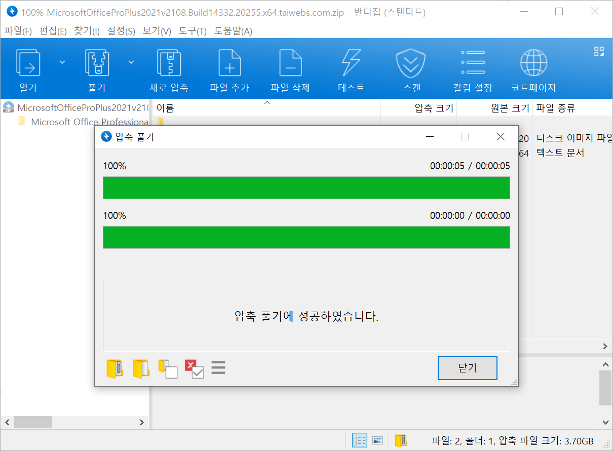613x451 pixels.
Task: Click the 압축 풀기 dialog title text
Action: (135, 137)
